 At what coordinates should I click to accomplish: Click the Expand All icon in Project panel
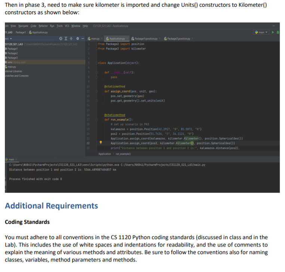tap(66, 39)
